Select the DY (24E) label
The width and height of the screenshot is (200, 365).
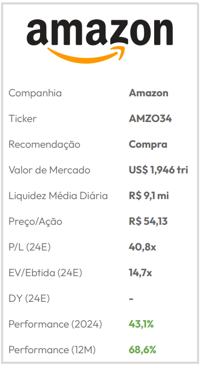click(29, 299)
